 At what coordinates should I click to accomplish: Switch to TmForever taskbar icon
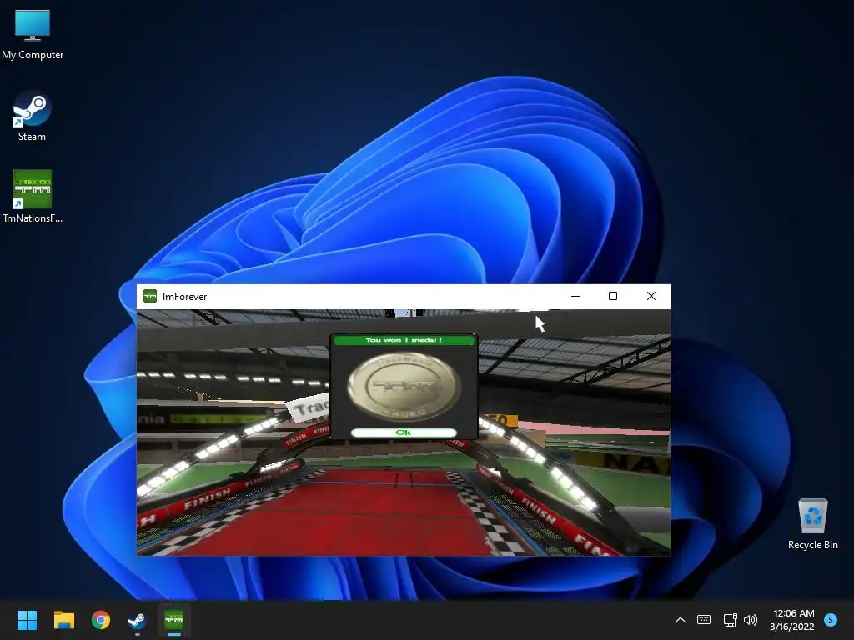(174, 620)
